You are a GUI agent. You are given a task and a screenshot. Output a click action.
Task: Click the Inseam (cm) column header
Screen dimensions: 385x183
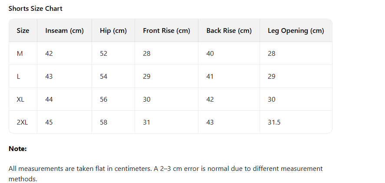(64, 31)
